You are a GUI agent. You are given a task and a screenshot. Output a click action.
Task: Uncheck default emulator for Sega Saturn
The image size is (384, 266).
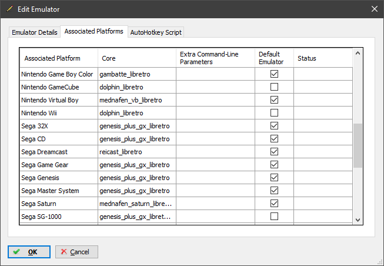(274, 204)
